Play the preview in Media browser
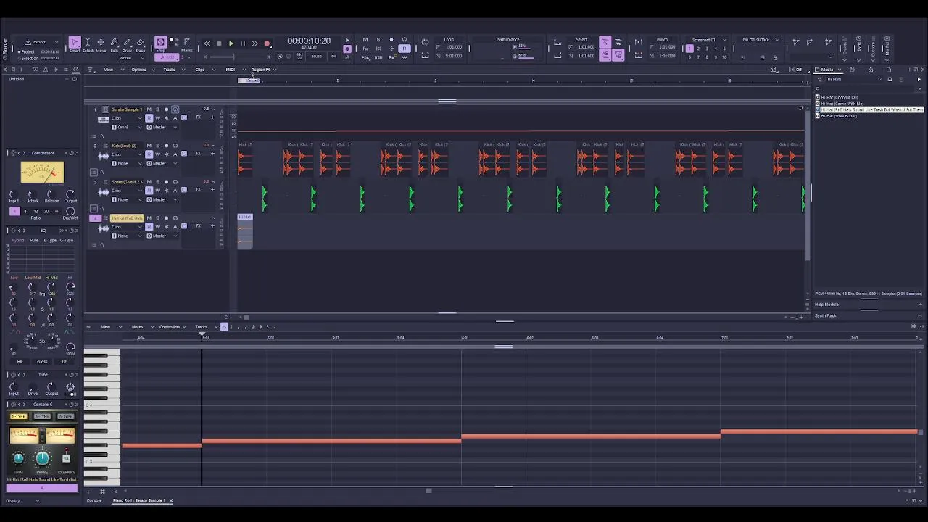Image resolution: width=928 pixels, height=522 pixels. click(919, 79)
